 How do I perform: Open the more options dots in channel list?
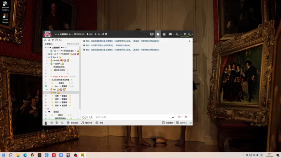click(x=78, y=118)
